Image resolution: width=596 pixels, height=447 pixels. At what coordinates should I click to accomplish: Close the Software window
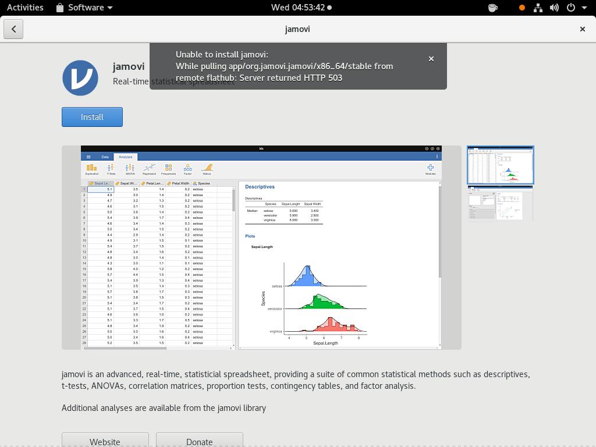(x=582, y=29)
